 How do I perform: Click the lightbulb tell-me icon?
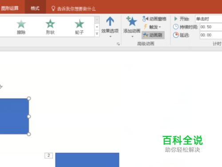(x=53, y=8)
